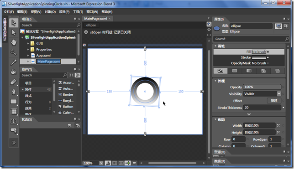Viewport: 294px width, 169px height.
Task: Toggle Height auto-size button
Action: [278, 132]
